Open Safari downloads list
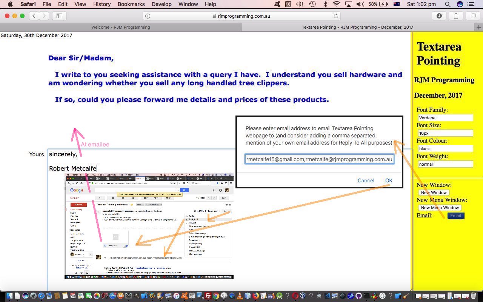The image size is (483, 302). [x=439, y=16]
